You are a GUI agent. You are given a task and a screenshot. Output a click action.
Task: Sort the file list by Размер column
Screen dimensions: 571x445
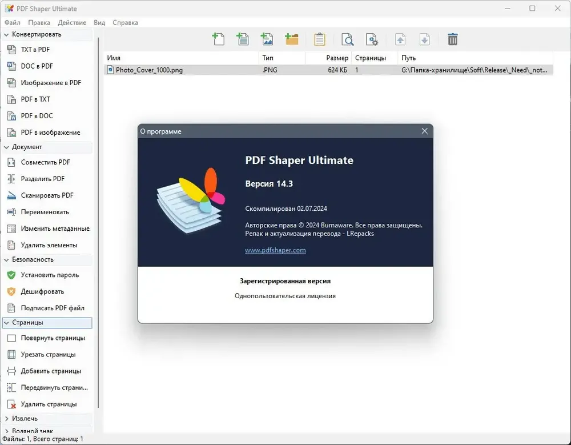328,58
